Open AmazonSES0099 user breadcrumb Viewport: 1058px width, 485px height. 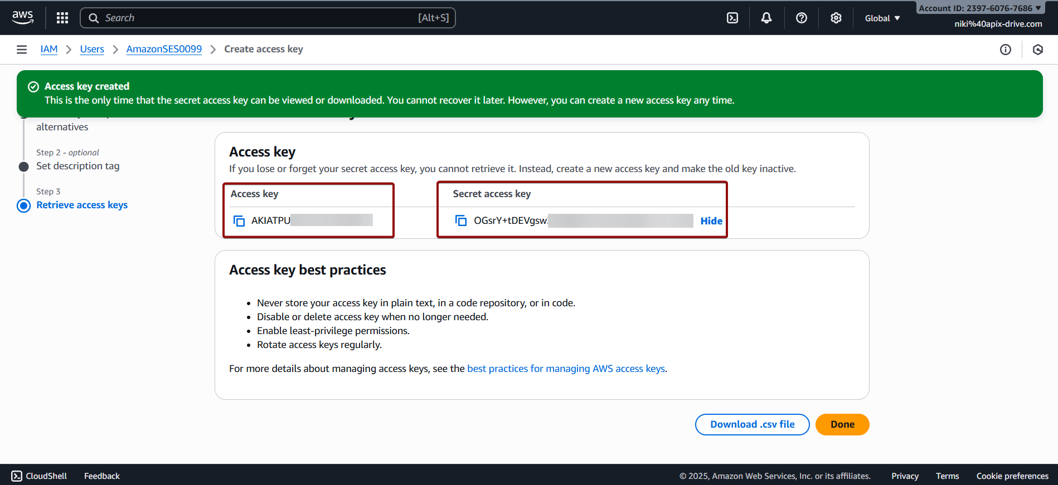coord(164,50)
